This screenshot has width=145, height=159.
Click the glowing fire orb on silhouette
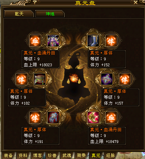(x=73, y=78)
